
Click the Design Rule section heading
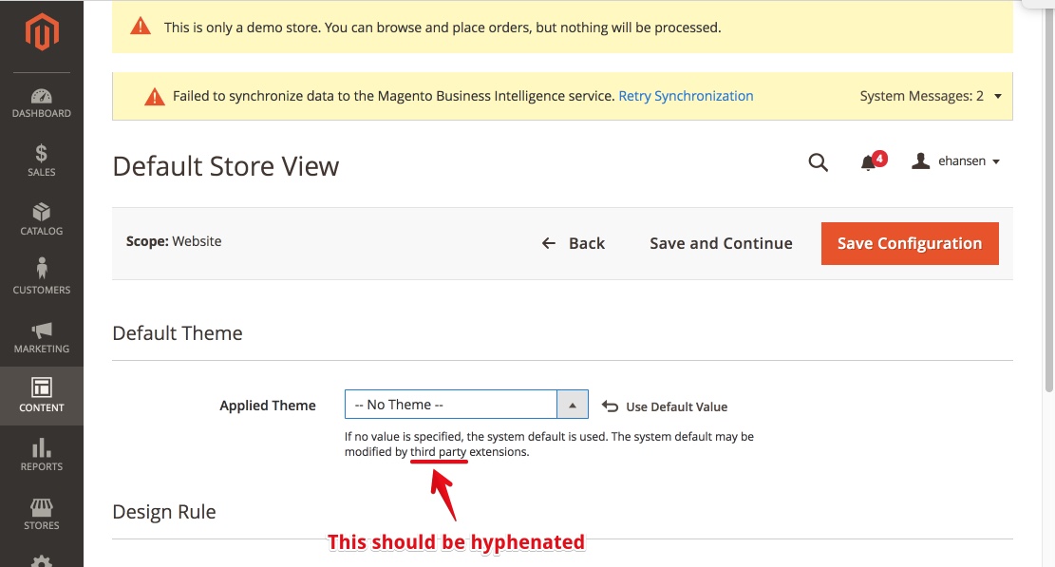click(x=164, y=512)
